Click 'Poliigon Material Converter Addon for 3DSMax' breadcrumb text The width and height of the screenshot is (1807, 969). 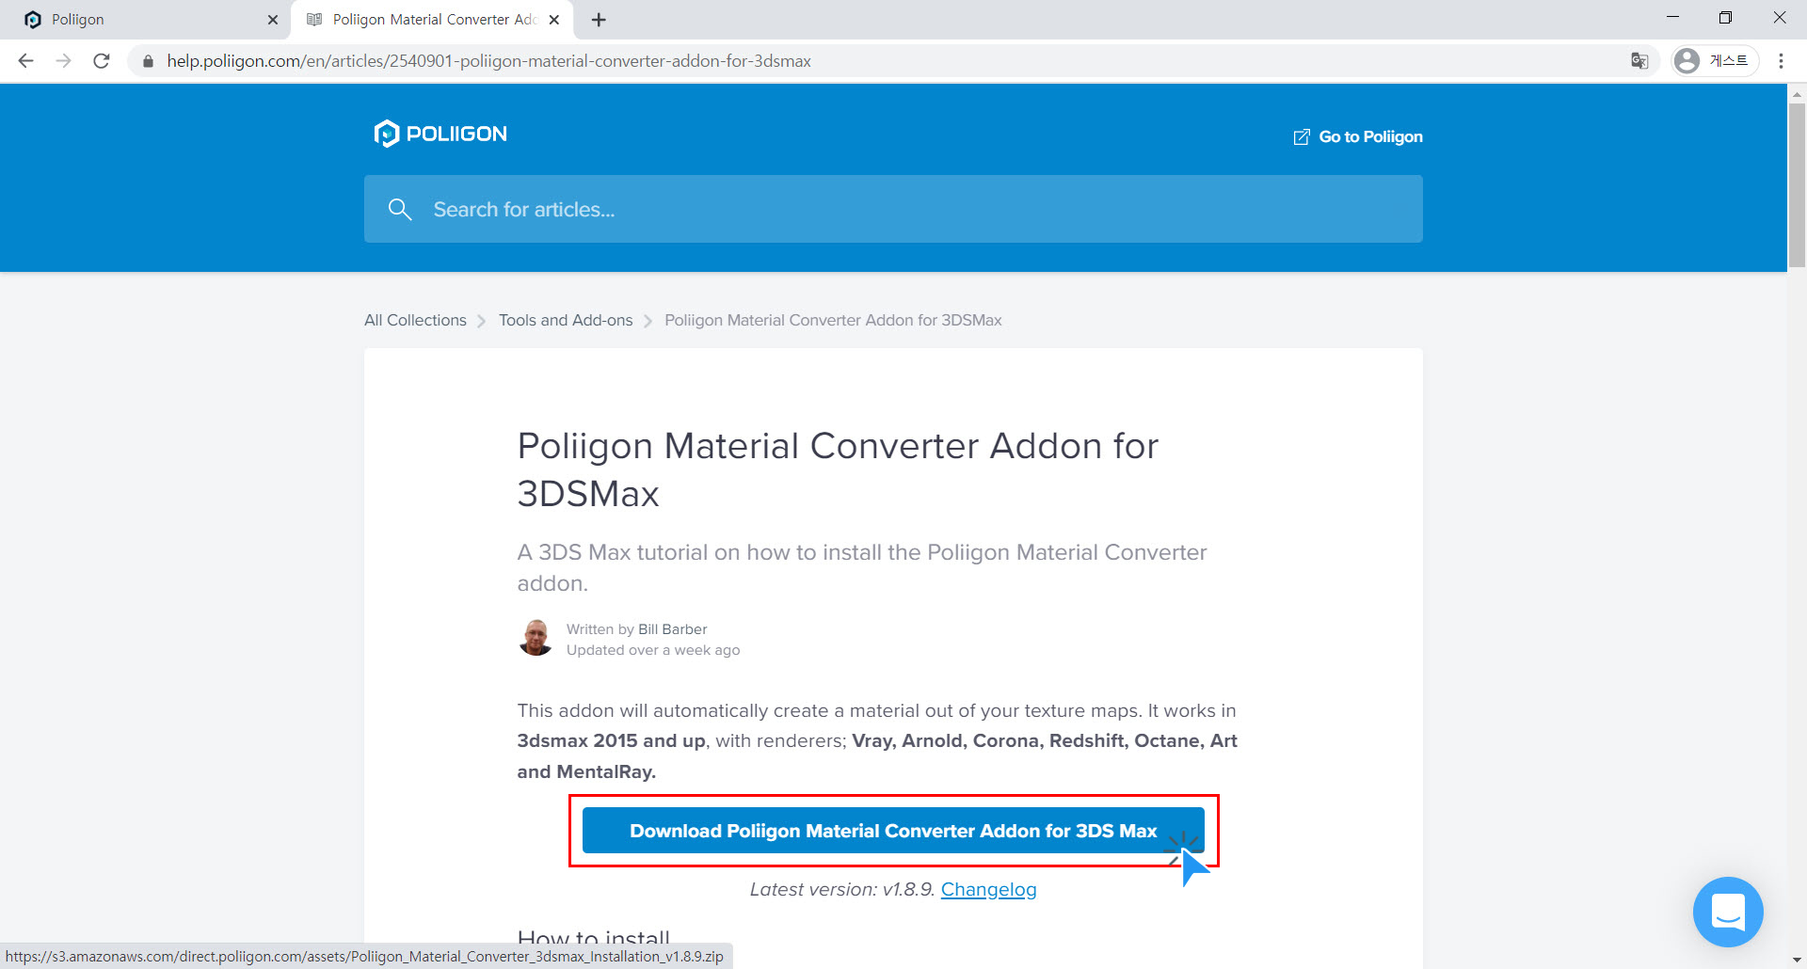(833, 320)
